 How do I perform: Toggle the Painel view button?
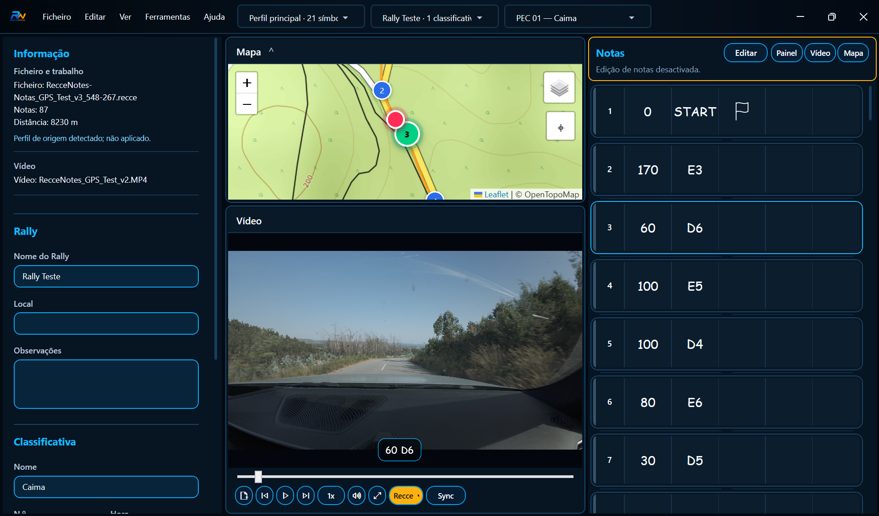[x=786, y=53]
